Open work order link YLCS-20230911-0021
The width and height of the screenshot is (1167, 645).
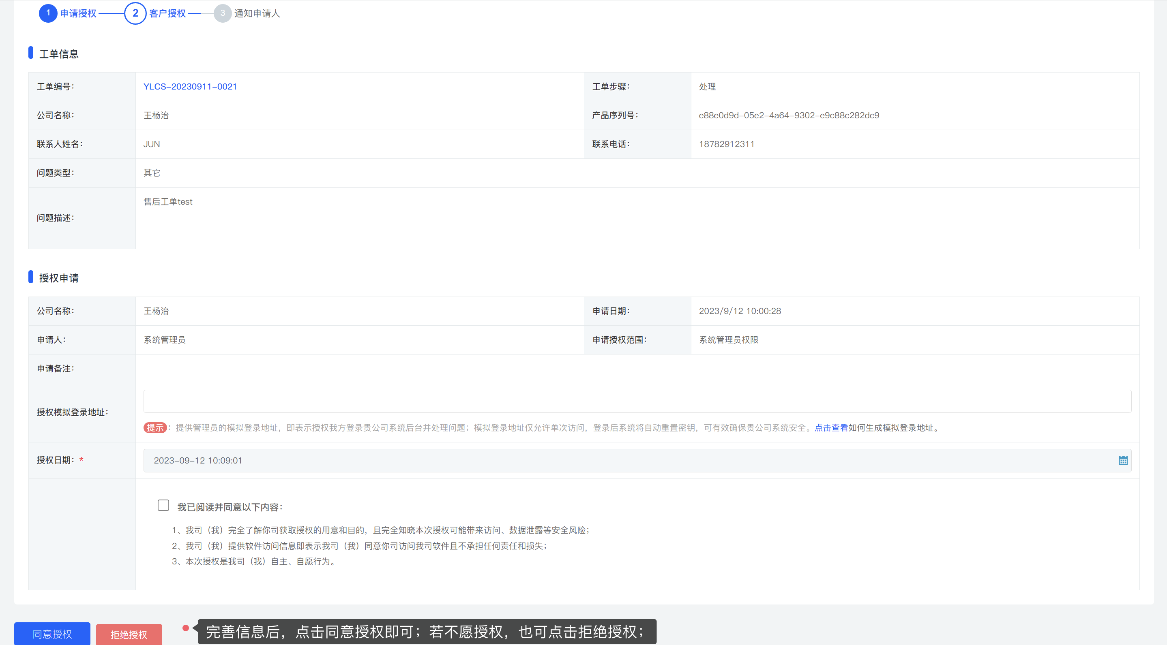190,86
